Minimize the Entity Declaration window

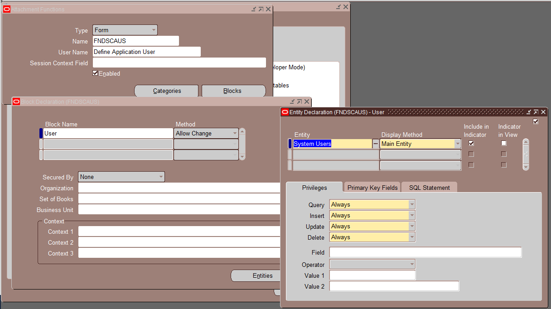[529, 112]
